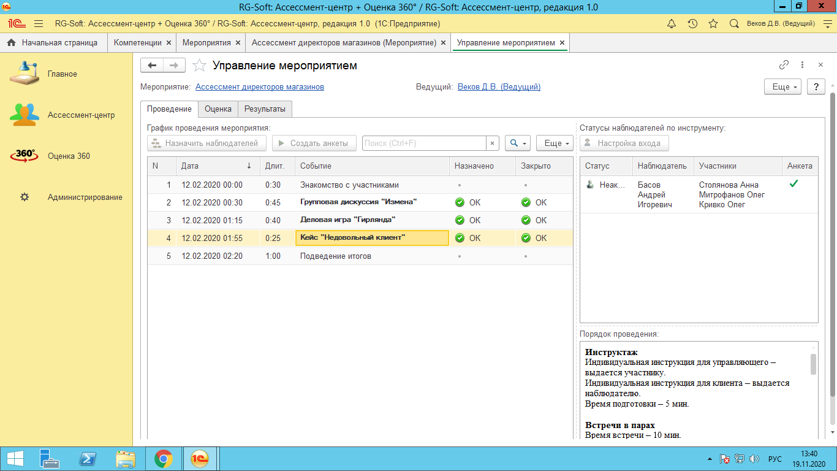
Task: Focus the Поиск (Ctrl+F) search field
Action: [x=425, y=144]
